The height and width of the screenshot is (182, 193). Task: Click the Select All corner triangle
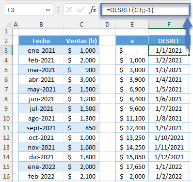[8, 25]
